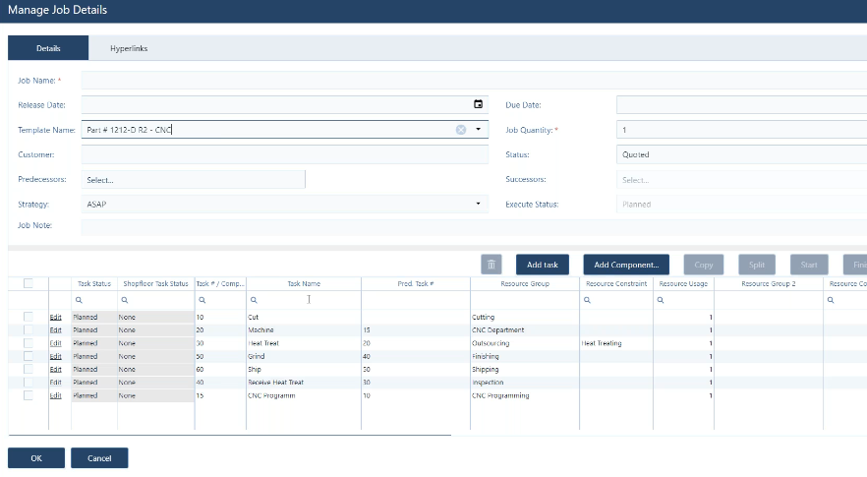This screenshot has width=867, height=477.
Task: Click the Copy button
Action: click(x=704, y=265)
